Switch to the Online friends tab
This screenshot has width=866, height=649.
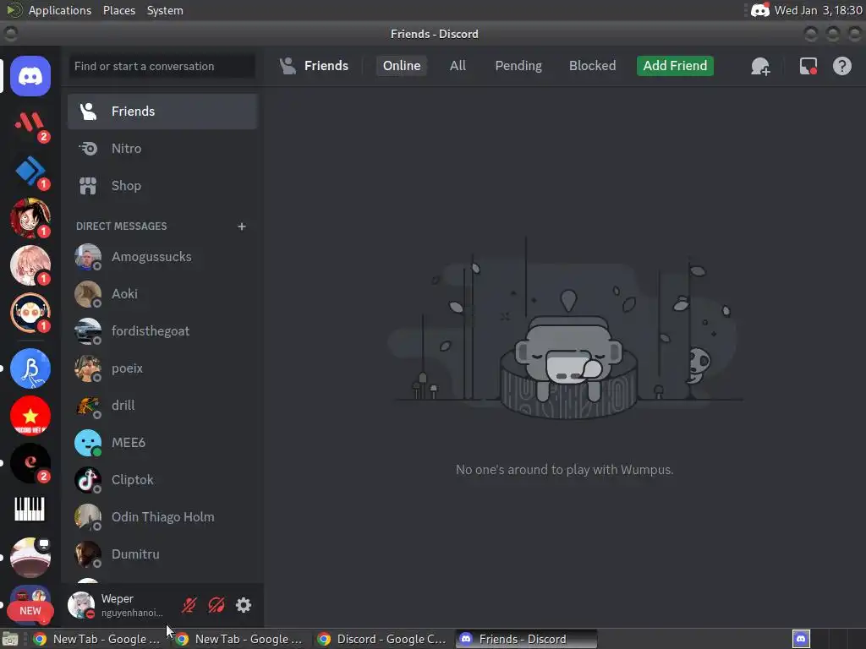[402, 66]
